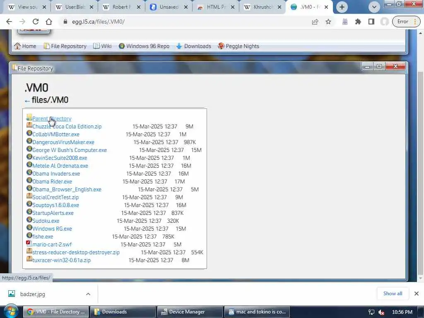Viewport: 424px width, 318px height.
Task: Download Sudoku.exe
Action: pos(46,221)
